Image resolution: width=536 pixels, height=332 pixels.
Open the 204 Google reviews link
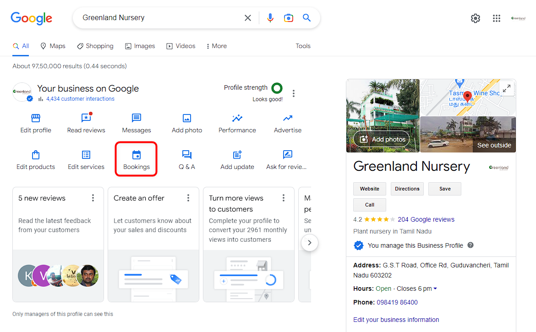tap(426, 219)
